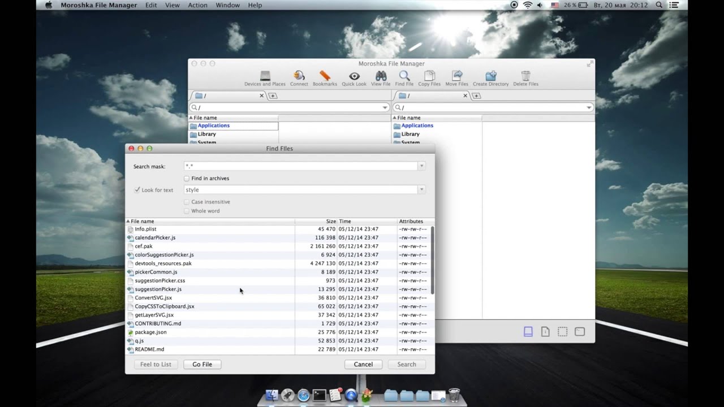Click the dashed selection panel icon
This screenshot has height=407, width=724.
click(x=562, y=332)
